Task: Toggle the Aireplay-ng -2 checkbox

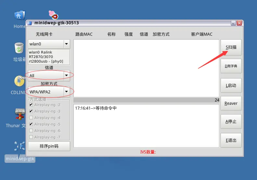Action: [x=31, y=105]
